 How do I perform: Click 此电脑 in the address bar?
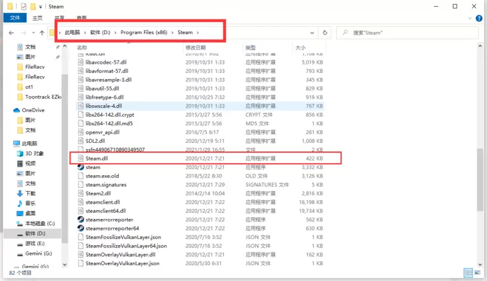coord(72,32)
